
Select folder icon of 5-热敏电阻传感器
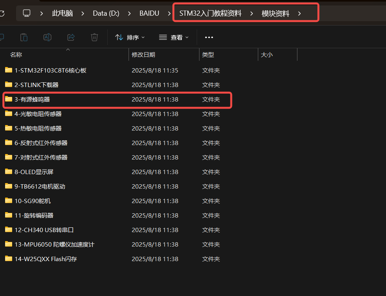click(x=9, y=128)
